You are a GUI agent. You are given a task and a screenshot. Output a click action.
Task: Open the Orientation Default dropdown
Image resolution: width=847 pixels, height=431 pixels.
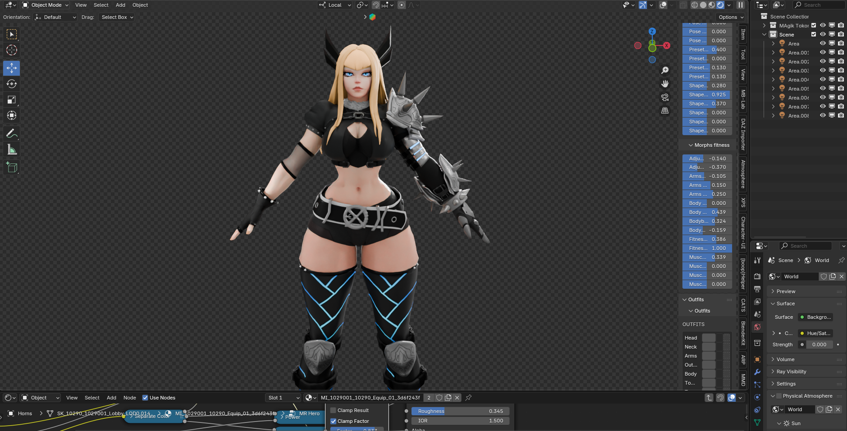(55, 17)
